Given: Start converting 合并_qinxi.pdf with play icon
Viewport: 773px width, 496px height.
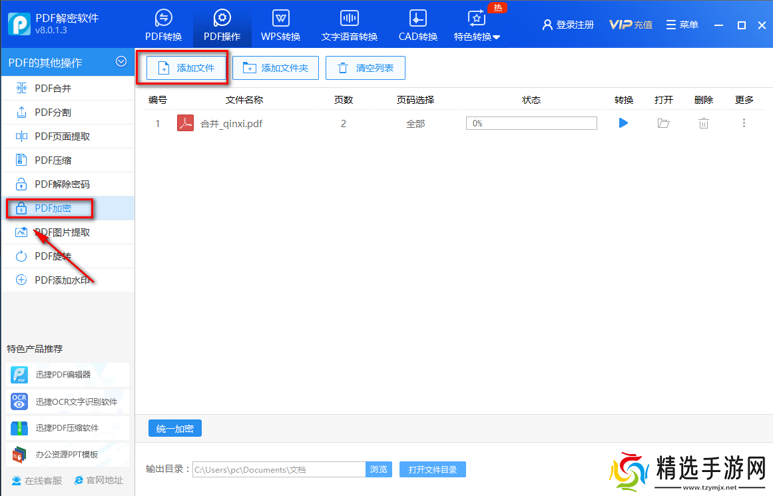Looking at the screenshot, I should click(623, 123).
